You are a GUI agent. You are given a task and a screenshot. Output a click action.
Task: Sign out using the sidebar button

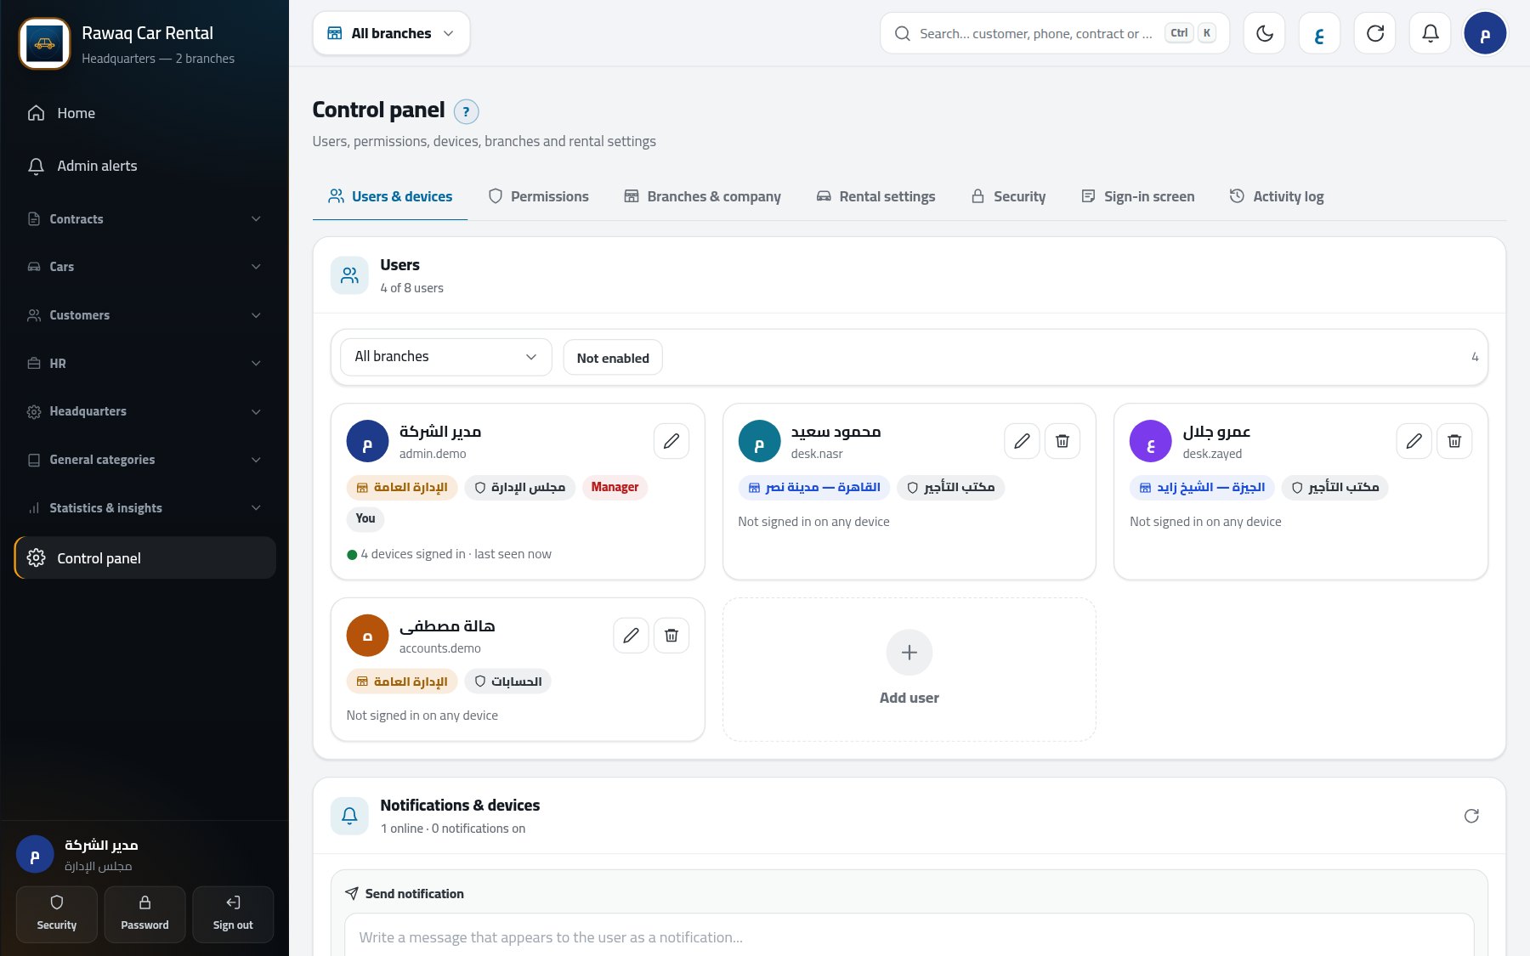(233, 914)
